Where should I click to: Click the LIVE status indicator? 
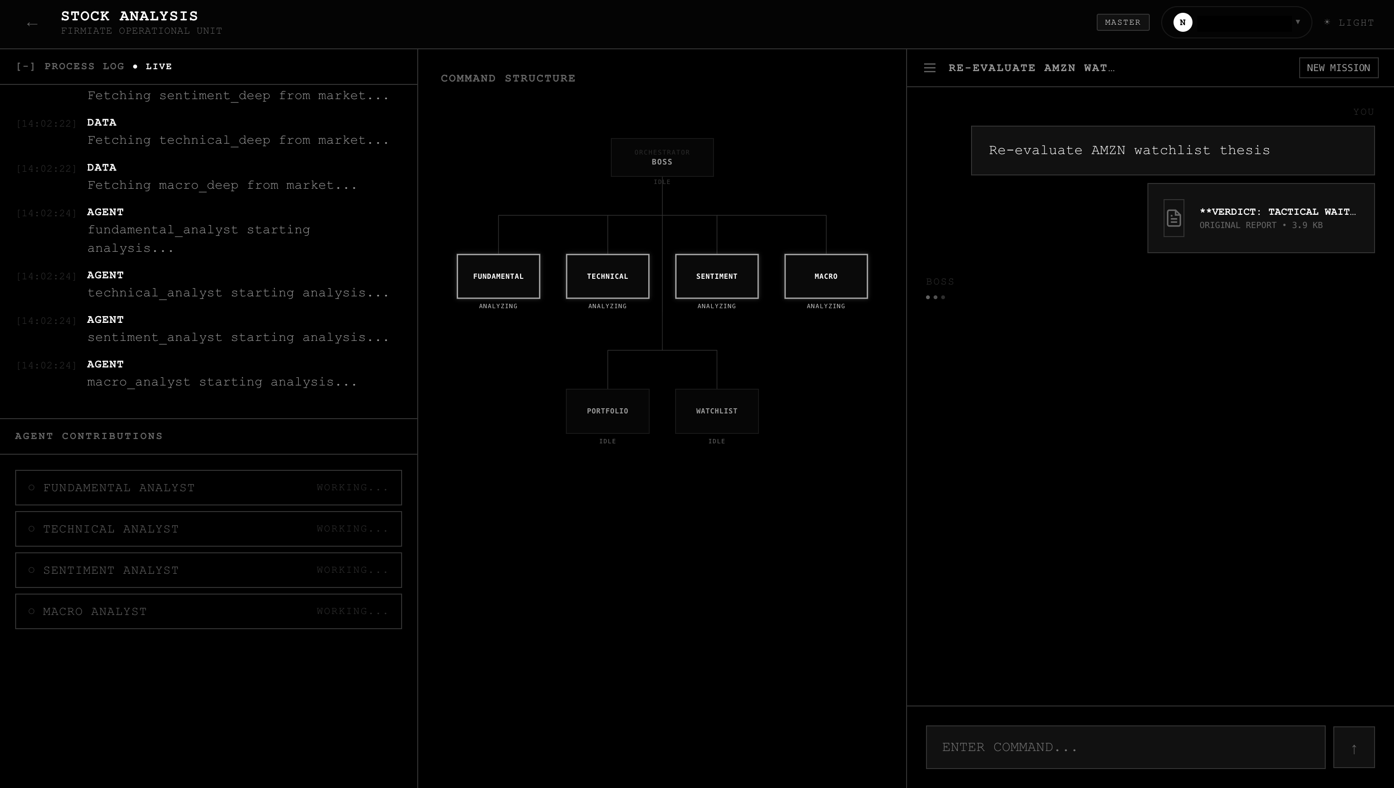pyautogui.click(x=153, y=66)
